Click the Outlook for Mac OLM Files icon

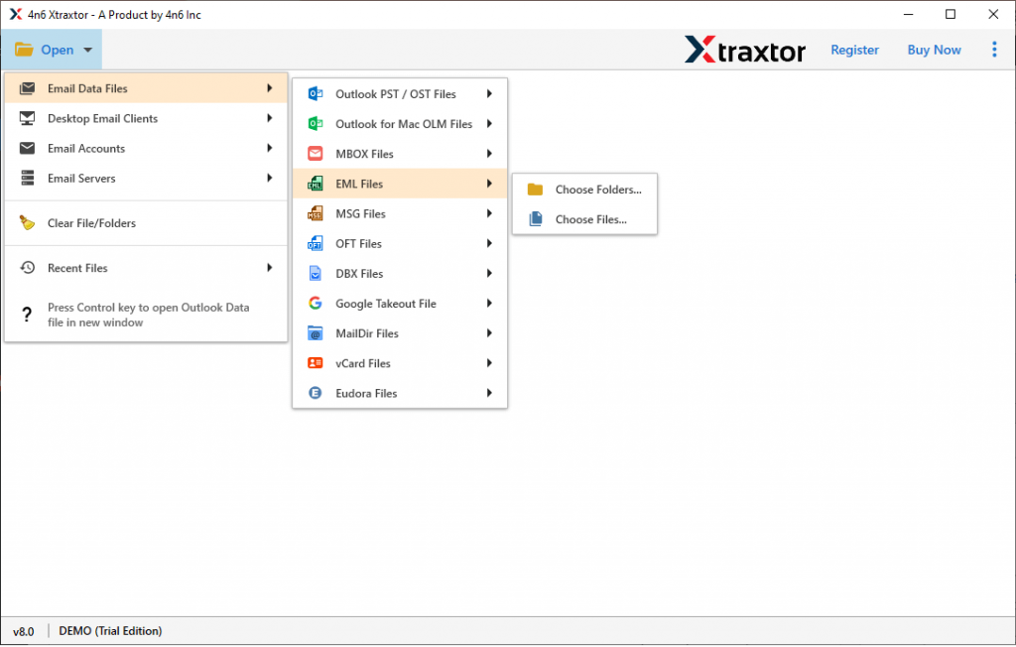coord(316,123)
